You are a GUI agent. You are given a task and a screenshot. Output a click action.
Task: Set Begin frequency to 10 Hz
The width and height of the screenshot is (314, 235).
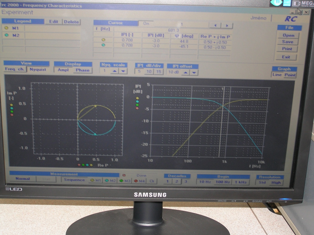[205, 182]
